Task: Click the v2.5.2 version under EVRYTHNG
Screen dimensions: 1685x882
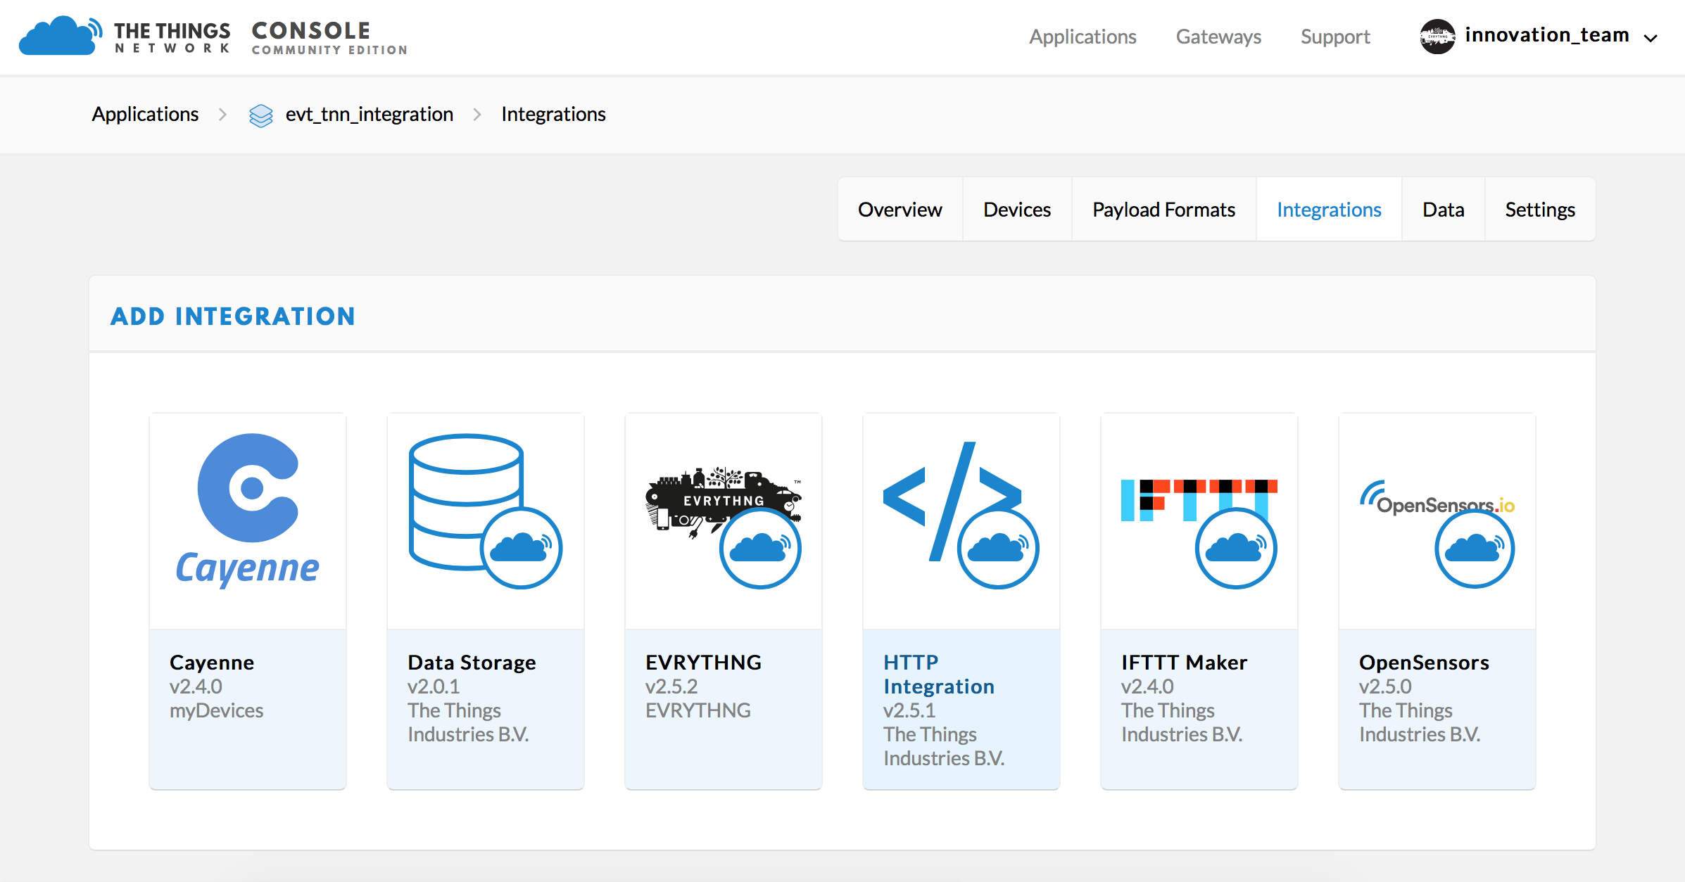Action: 671,686
